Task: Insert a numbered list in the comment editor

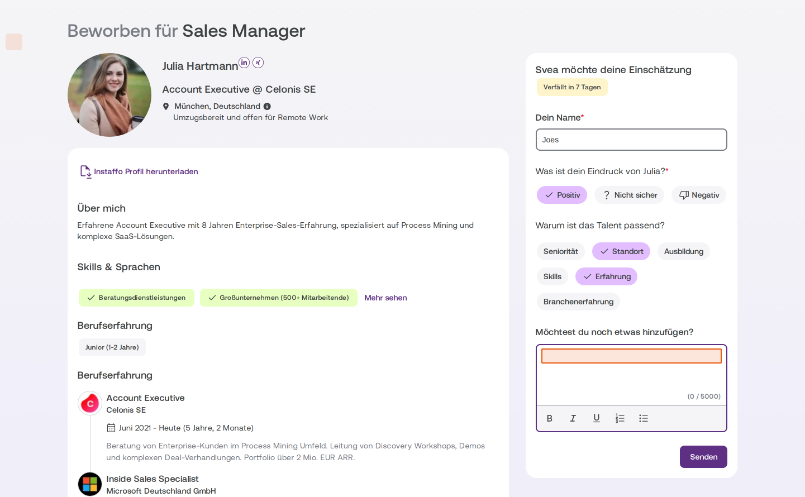Action: (x=620, y=418)
